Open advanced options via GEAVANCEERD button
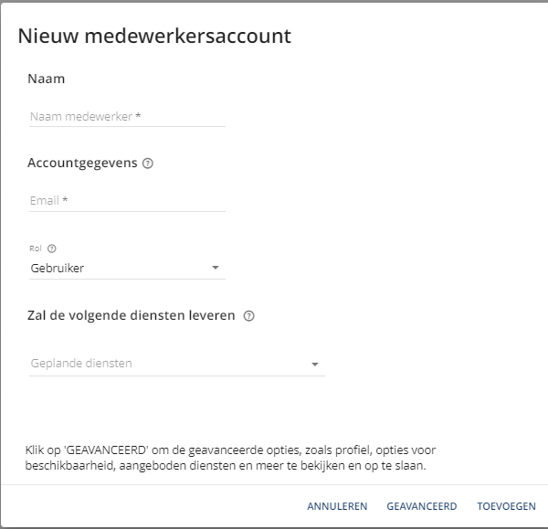 point(421,506)
